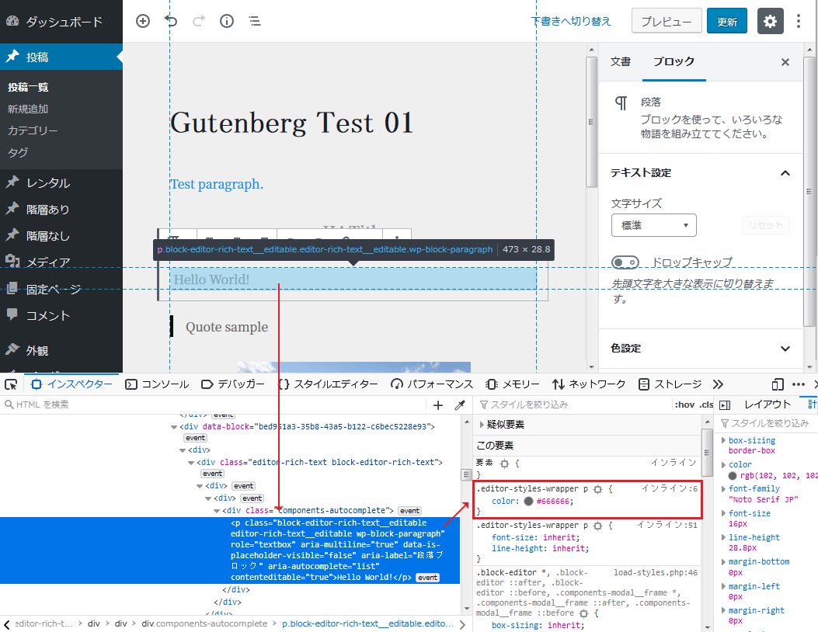Expand the 色設定 panel
818x632 pixels.
pyautogui.click(x=785, y=349)
